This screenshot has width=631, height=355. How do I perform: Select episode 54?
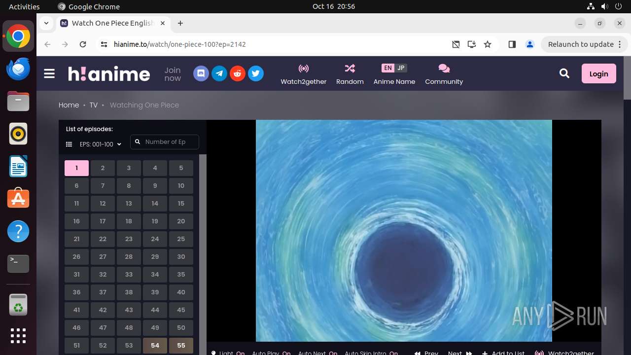click(155, 346)
